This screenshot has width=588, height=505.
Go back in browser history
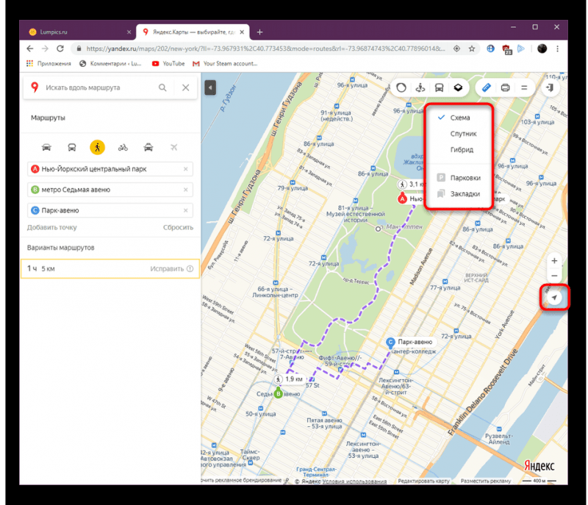tap(30, 49)
